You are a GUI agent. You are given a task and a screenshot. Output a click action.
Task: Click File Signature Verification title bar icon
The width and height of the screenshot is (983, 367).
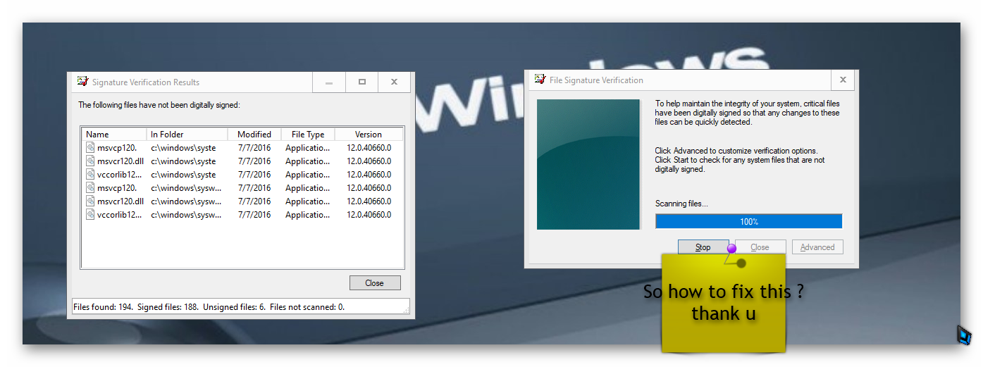[x=540, y=80]
